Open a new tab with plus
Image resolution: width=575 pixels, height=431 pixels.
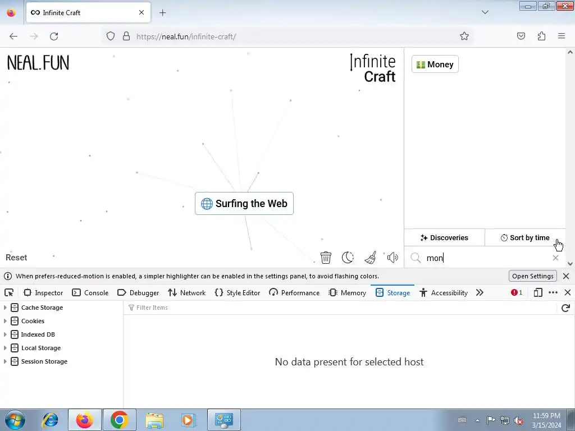162,13
